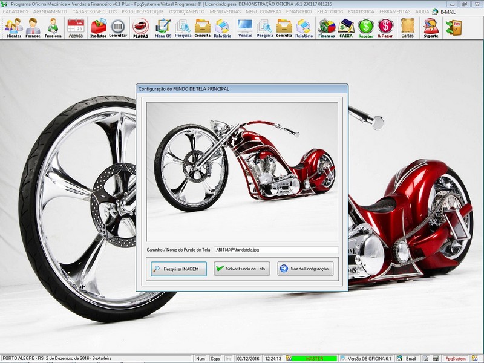This screenshot has width=484, height=363.
Task: Click the 12:24:13 clock in status bar
Action: click(273, 358)
